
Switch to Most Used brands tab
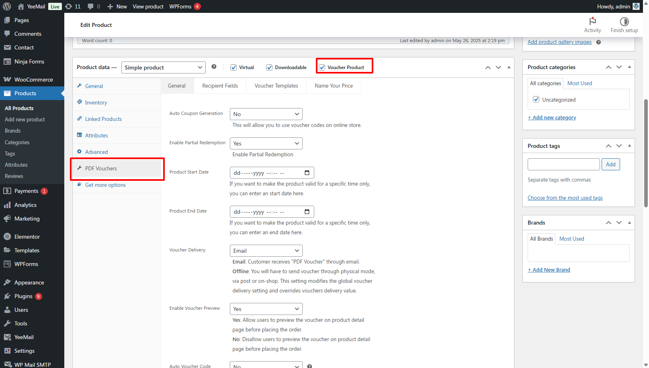571,239
